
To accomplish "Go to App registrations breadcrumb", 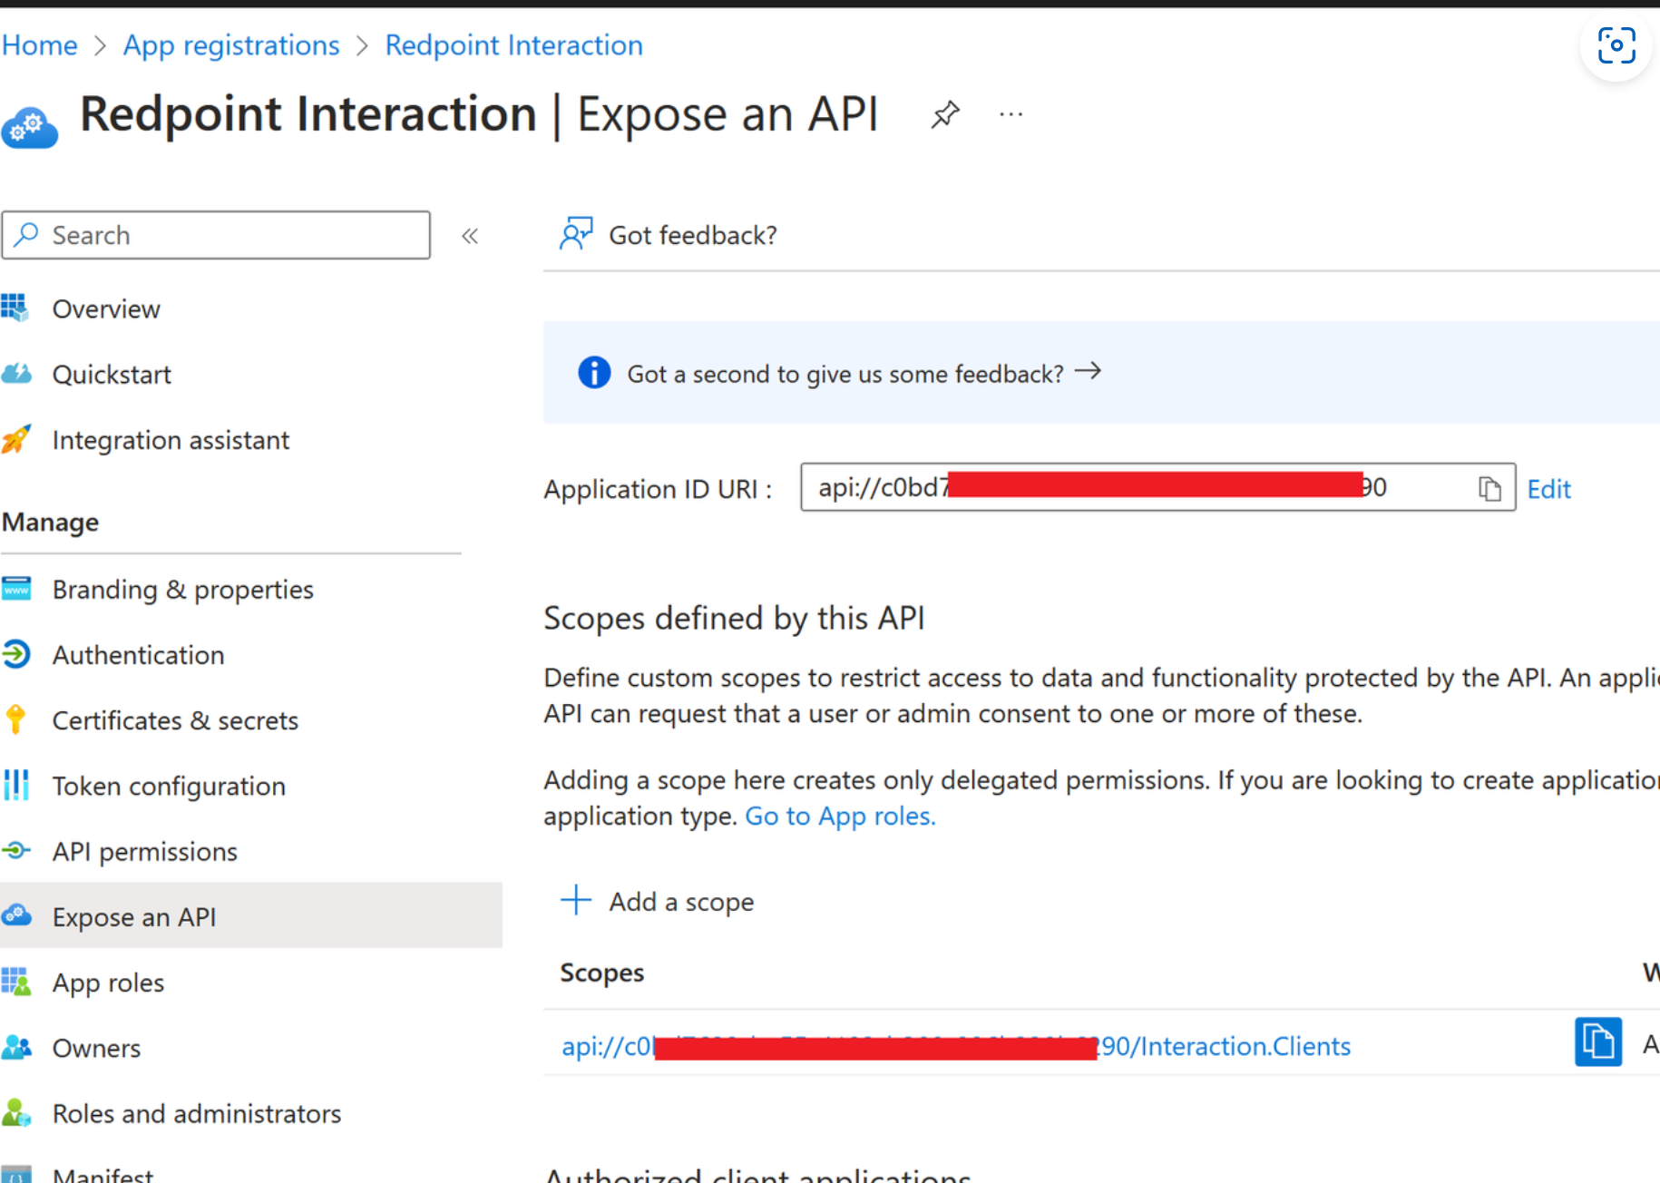I will [x=231, y=45].
